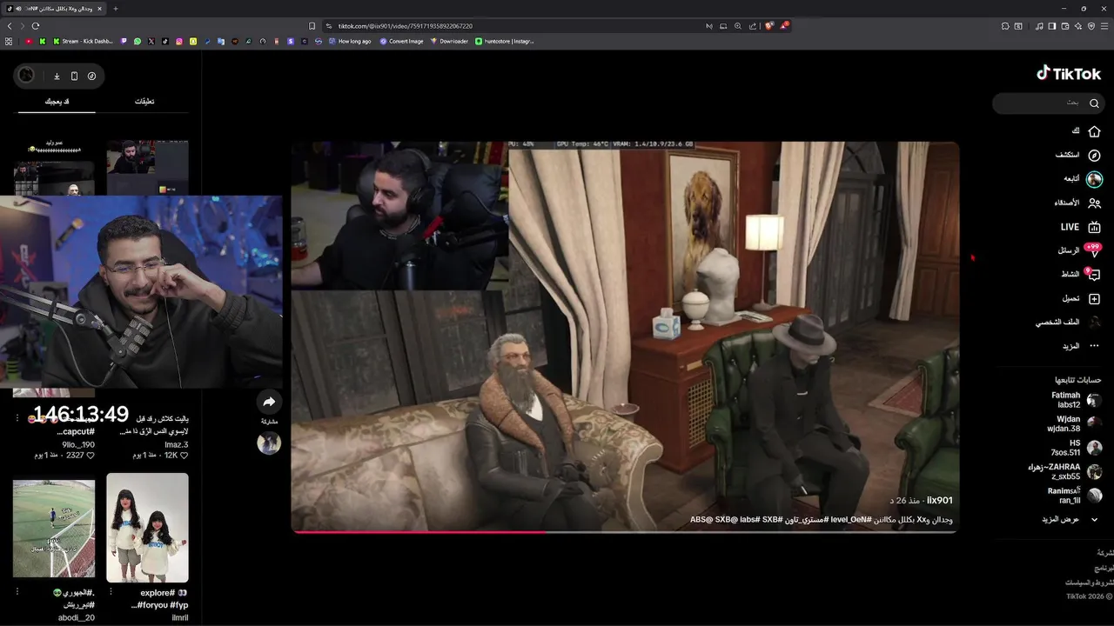Viewport: 1114px width, 626px height.
Task: Open followed account HS 7sos.511
Action: pos(1077,448)
